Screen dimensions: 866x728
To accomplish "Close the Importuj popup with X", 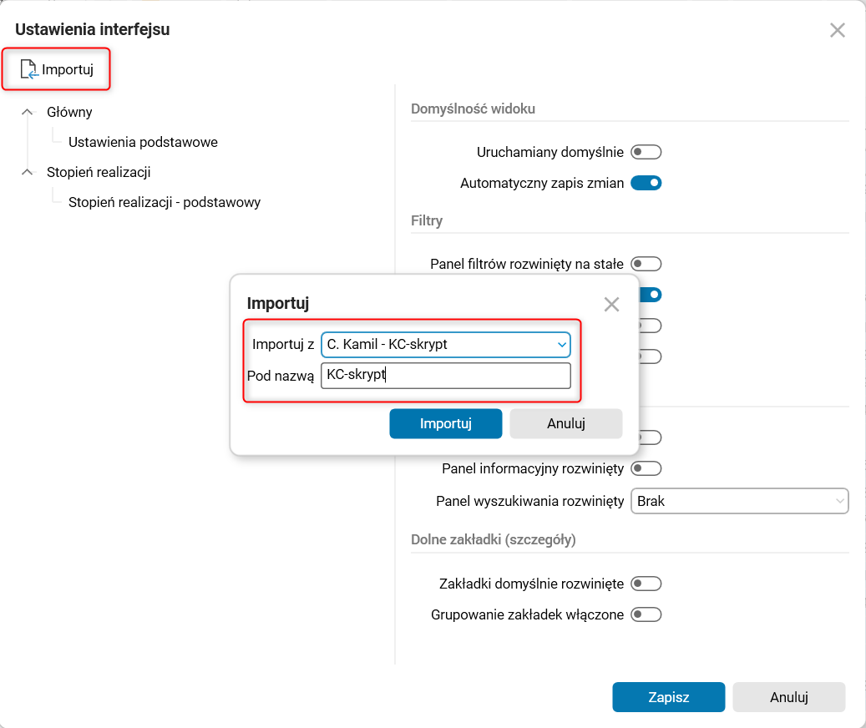I will pos(611,304).
